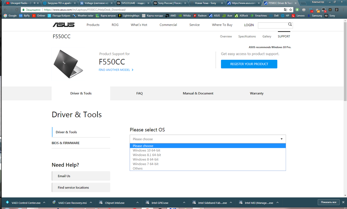The height and width of the screenshot is (209, 347).
Task: Pick Others in the OS dropdown
Action: tap(138, 169)
